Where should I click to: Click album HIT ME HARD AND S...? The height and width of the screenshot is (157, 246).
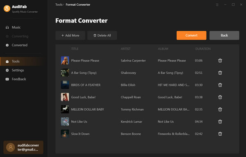[173, 85]
